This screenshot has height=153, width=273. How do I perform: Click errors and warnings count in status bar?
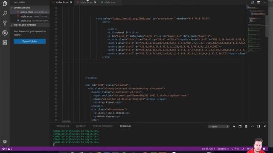click(x=7, y=149)
